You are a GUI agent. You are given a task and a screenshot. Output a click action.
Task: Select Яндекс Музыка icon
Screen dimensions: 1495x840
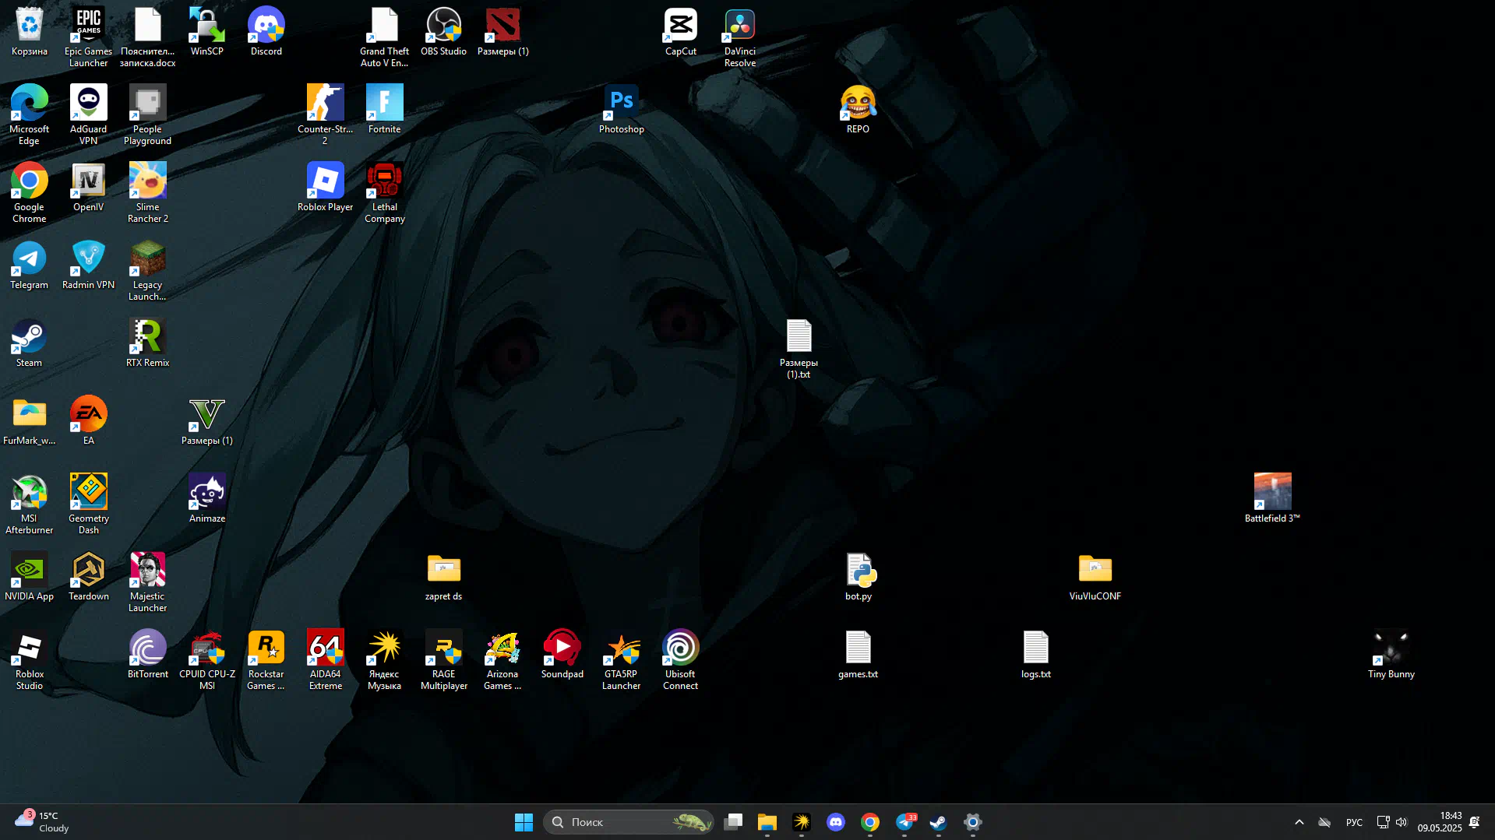[x=385, y=660]
